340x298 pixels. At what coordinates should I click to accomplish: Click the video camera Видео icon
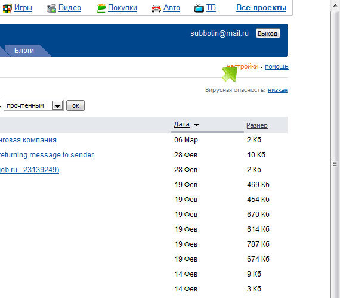[x=51, y=8]
